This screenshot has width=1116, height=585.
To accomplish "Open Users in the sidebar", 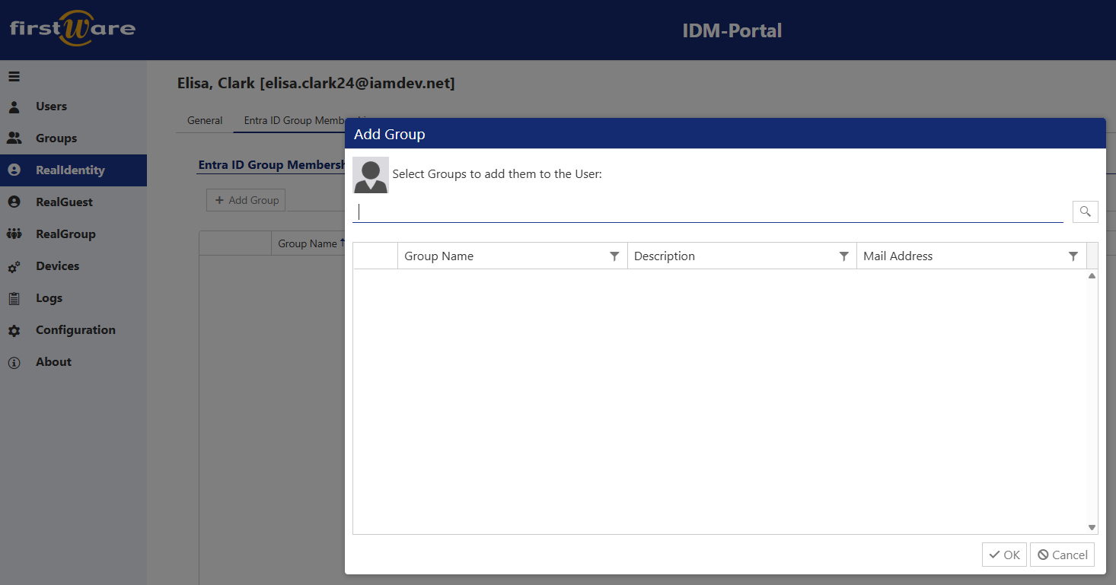I will click(x=51, y=107).
